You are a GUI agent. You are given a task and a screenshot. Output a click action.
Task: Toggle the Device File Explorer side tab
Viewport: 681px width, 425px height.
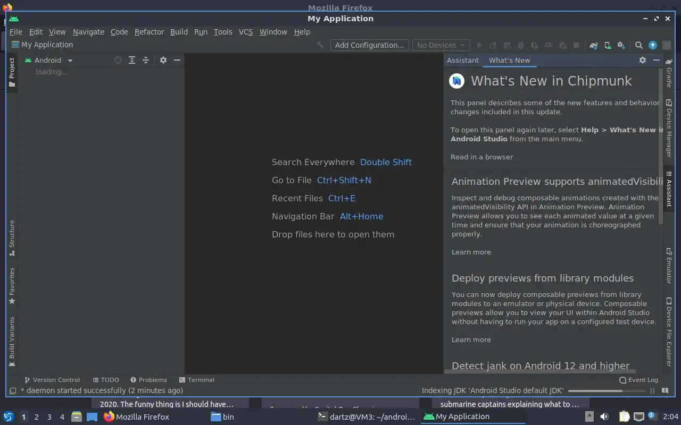669,332
